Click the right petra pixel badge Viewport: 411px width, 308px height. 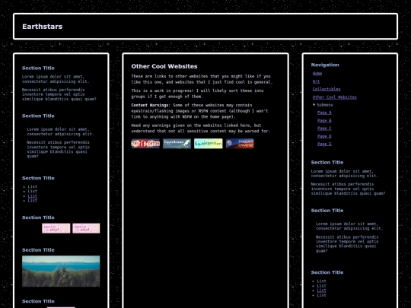[x=86, y=228]
